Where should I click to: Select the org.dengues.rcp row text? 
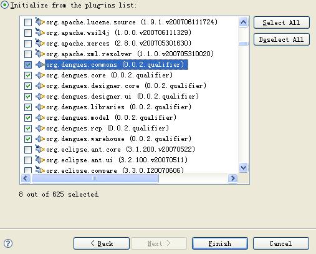(107, 128)
